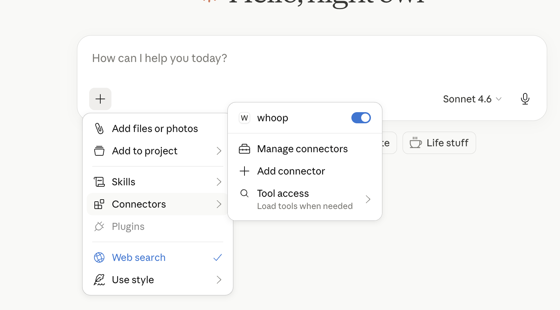
Task: Open the Connectors menu item
Action: click(x=139, y=204)
